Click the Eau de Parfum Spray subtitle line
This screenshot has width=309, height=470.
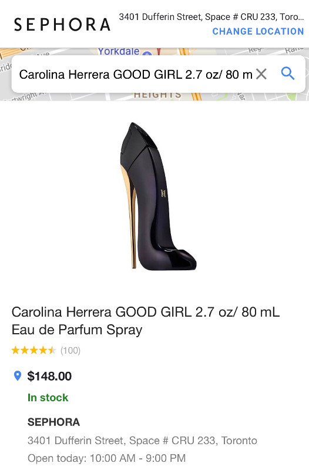tap(77, 330)
